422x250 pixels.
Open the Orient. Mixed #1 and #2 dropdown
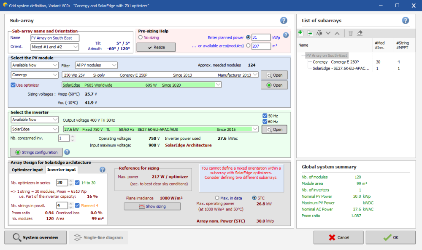(55, 47)
